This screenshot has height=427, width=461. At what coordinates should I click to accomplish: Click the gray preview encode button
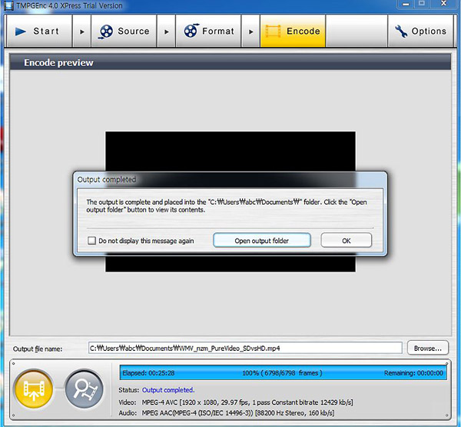tap(84, 389)
